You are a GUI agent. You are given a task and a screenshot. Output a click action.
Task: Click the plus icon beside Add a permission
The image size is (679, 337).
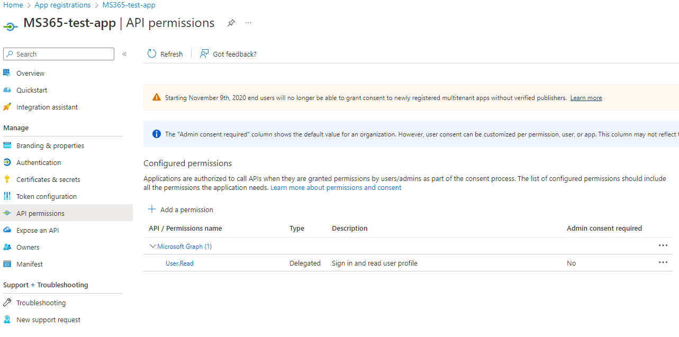[152, 209]
